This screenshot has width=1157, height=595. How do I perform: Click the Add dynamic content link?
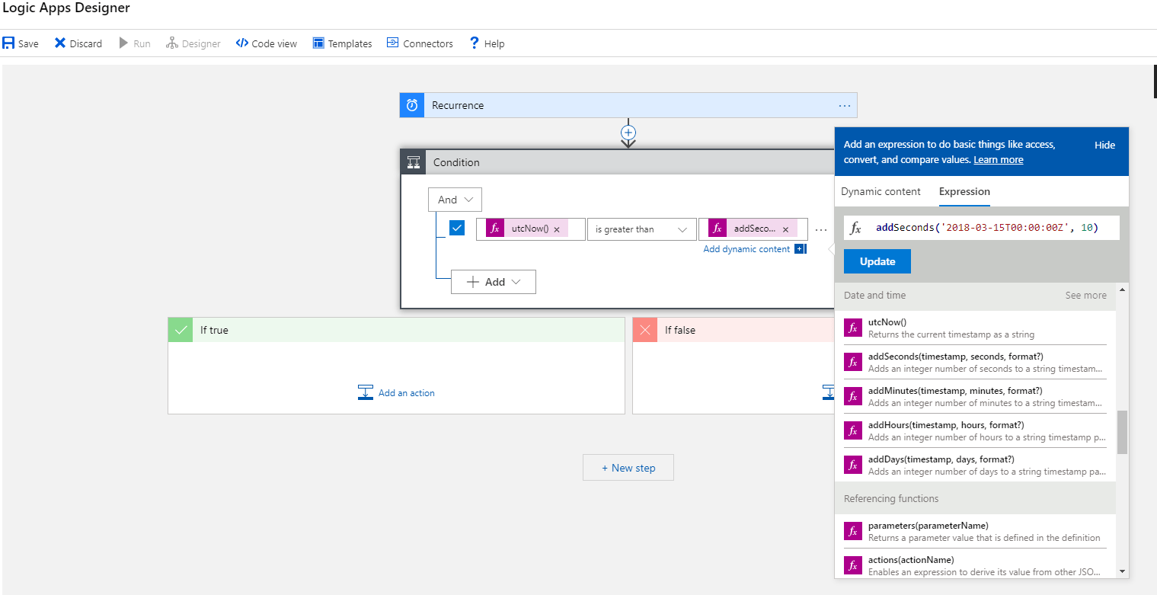(x=746, y=249)
